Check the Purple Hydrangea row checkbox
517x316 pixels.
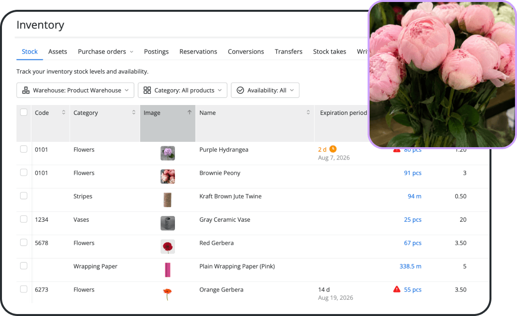(24, 149)
